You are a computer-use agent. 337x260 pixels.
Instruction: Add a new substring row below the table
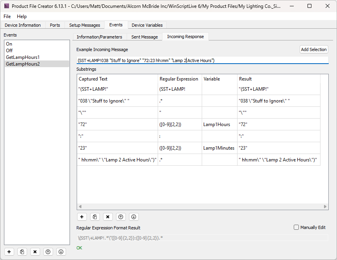coord(82,217)
